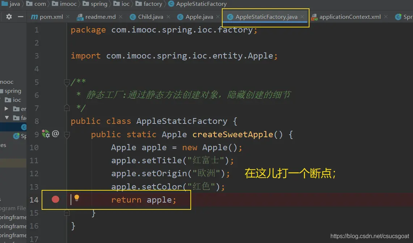
Task: Close the pom.xml tab
Action: [x=68, y=17]
